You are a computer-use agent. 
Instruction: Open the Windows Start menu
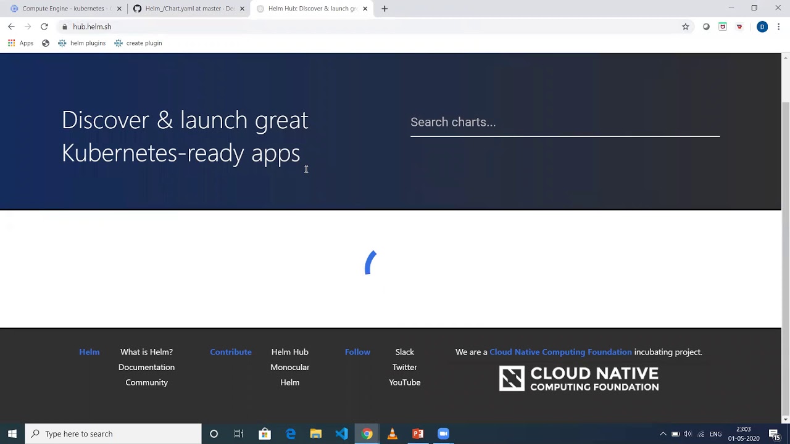click(12, 434)
